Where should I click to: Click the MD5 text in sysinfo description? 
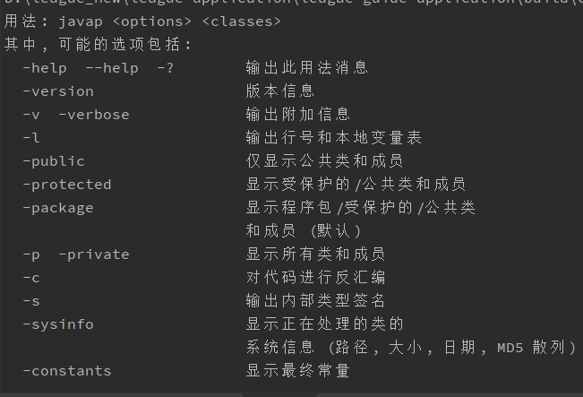(x=510, y=348)
